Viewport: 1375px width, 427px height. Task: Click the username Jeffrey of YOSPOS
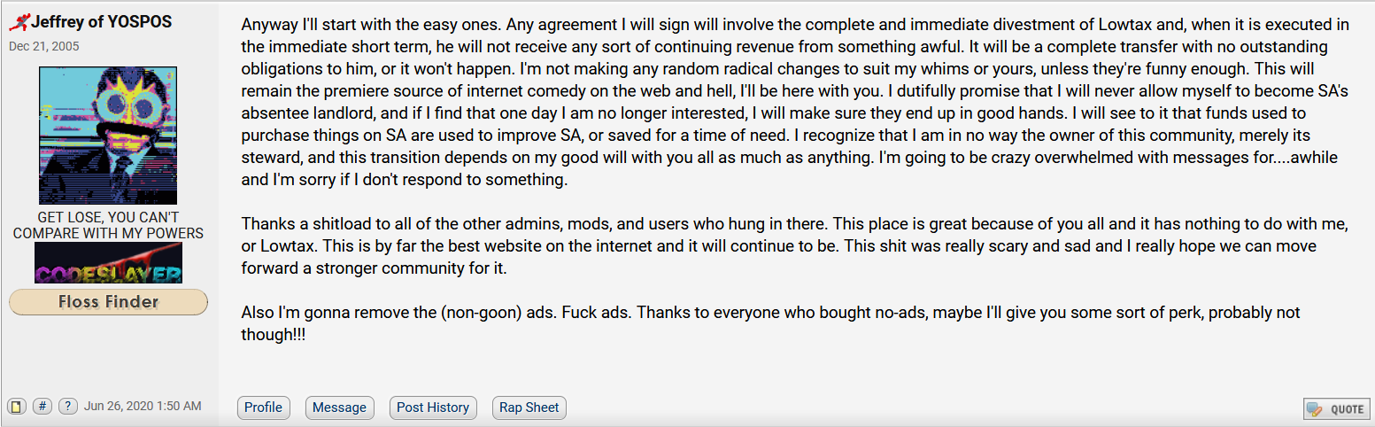[x=102, y=22]
